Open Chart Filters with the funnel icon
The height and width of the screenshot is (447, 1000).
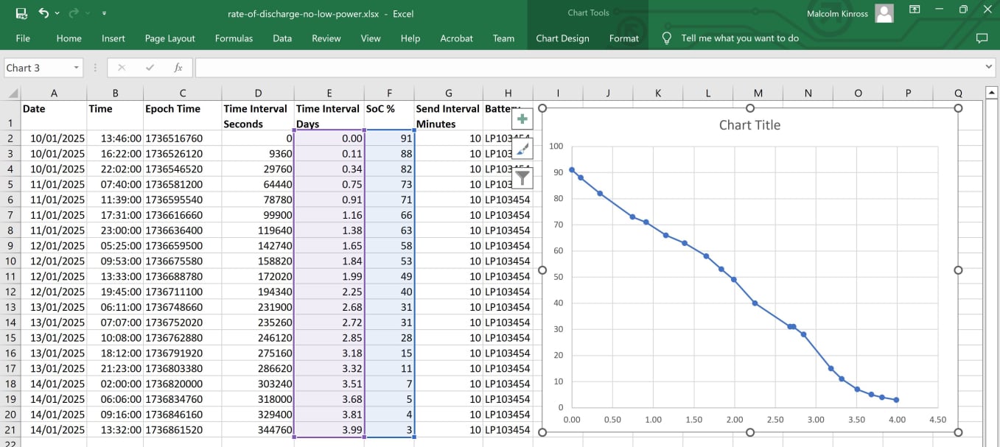coord(521,177)
